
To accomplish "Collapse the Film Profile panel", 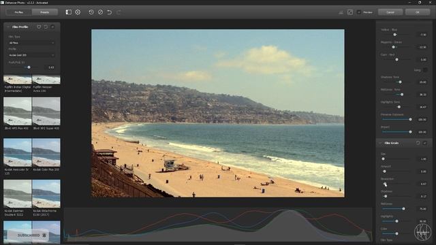I will coord(8,27).
